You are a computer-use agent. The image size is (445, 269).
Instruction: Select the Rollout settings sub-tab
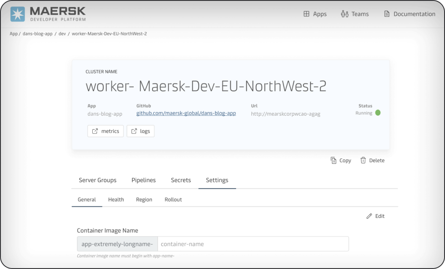coord(173,200)
